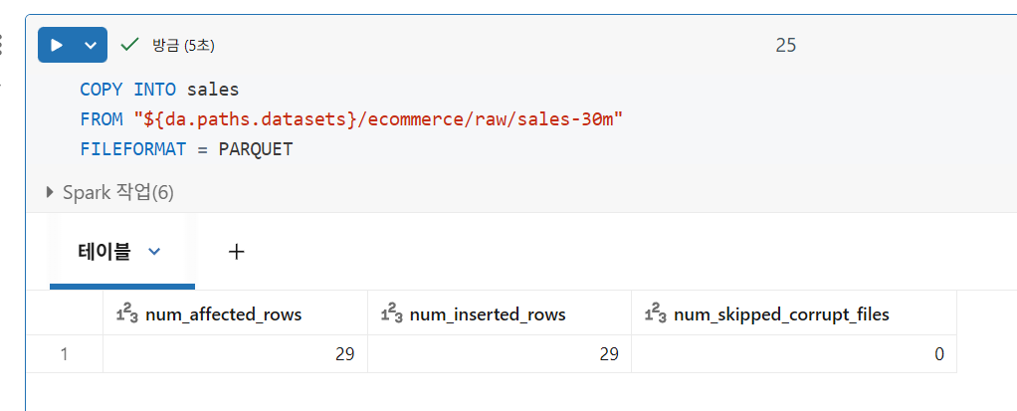Click the 방금 (5초) run status text
The width and height of the screenshot is (1017, 411).
183,45
